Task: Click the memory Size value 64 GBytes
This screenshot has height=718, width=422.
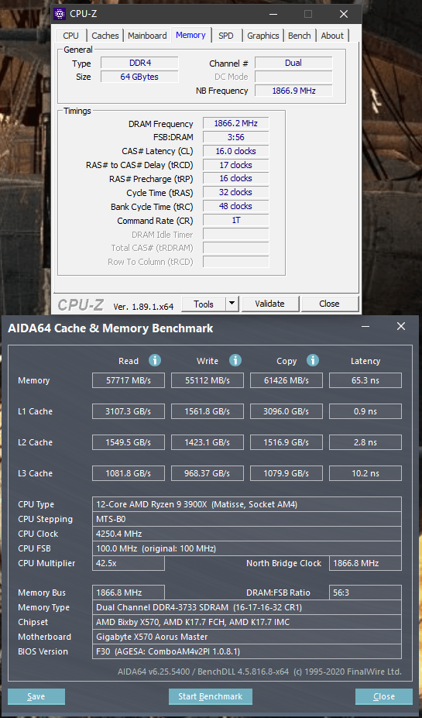Action: point(139,77)
